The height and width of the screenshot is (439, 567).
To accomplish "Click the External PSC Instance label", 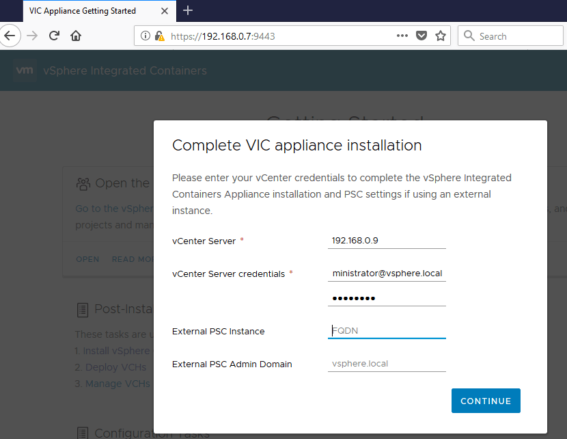I will point(219,332).
